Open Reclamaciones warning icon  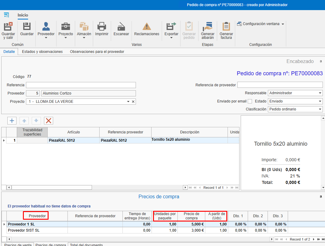tap(147, 27)
